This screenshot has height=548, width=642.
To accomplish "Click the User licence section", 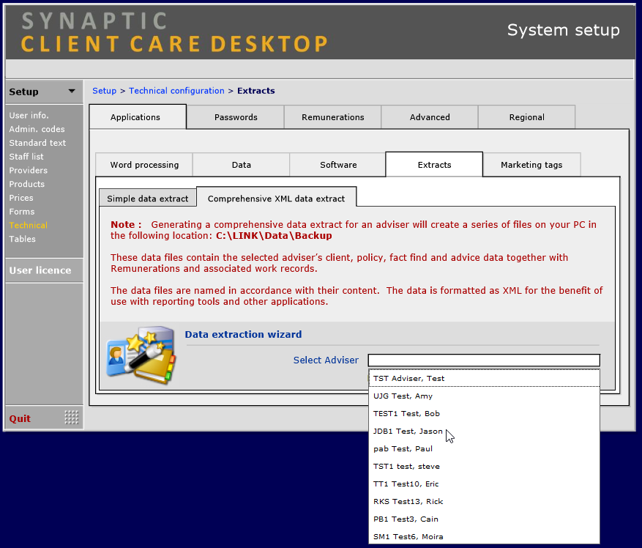I will (x=44, y=270).
